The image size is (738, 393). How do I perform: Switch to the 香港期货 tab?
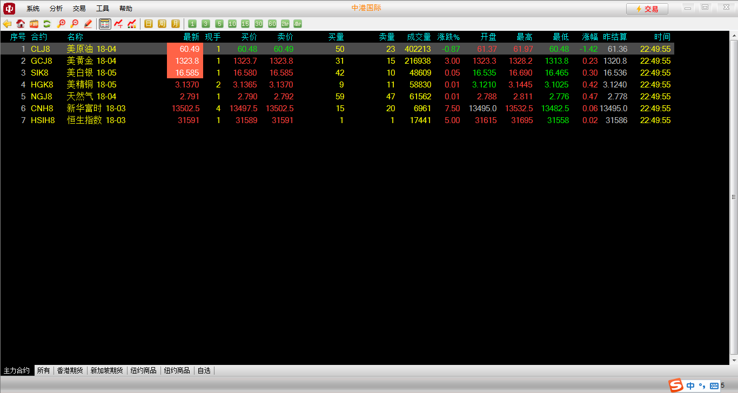(x=70, y=370)
